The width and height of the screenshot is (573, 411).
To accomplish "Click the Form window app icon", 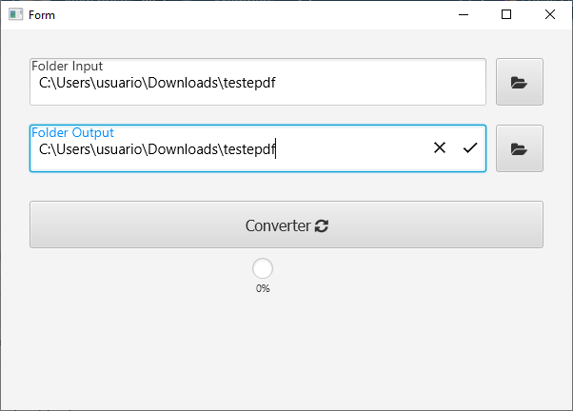I will tap(15, 14).
